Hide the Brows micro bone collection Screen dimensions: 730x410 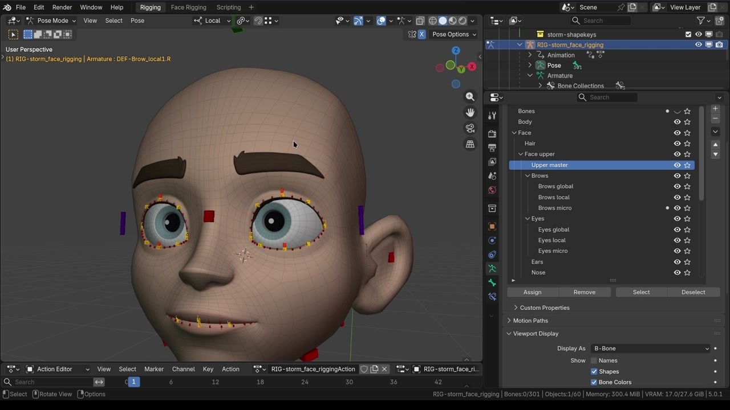pyautogui.click(x=677, y=208)
